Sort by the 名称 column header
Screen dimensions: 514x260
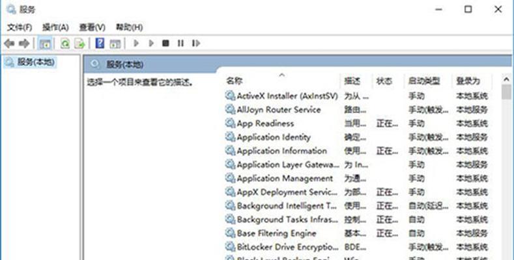(x=234, y=81)
